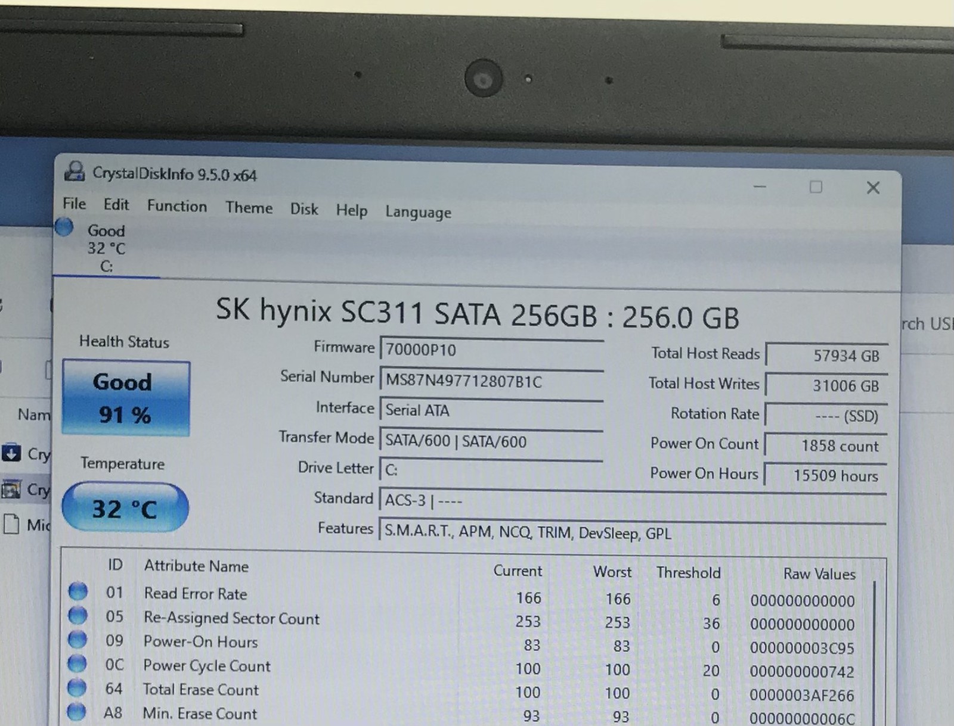The height and width of the screenshot is (726, 954).
Task: Click raw value 0000003AF266
Action: 802,695
